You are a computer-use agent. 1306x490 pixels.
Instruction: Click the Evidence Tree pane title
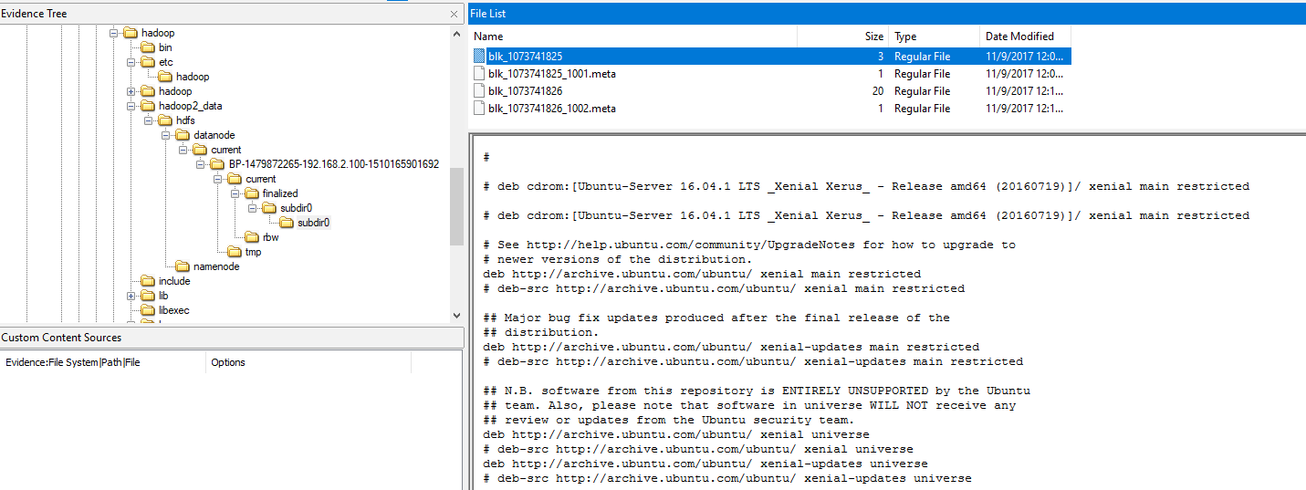[35, 14]
